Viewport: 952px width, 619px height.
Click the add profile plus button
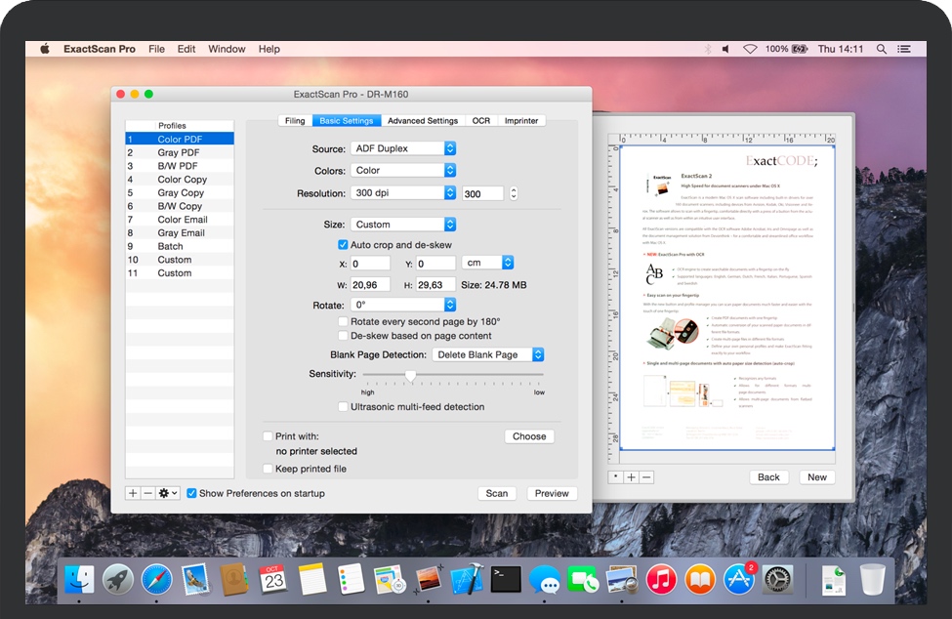133,494
